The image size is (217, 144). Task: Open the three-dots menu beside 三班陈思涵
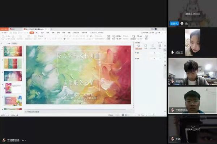coord(24,140)
